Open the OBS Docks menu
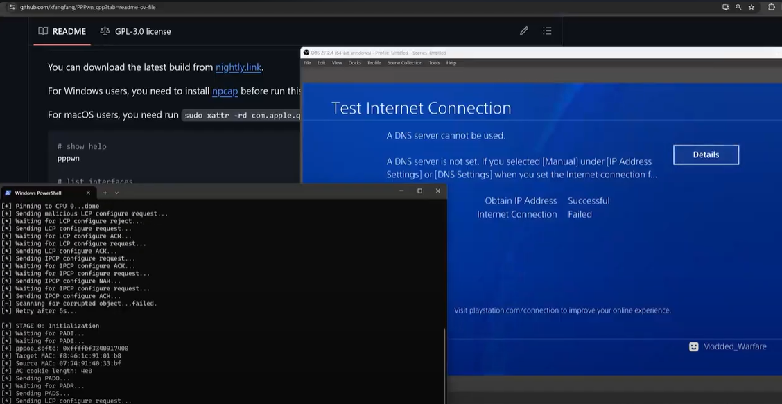This screenshot has height=404, width=782. pos(355,63)
